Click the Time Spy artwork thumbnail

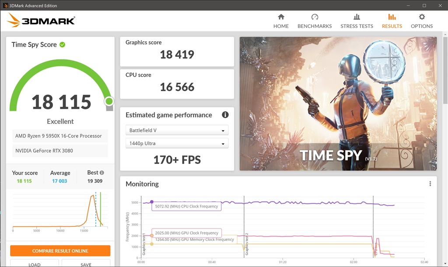click(x=338, y=104)
